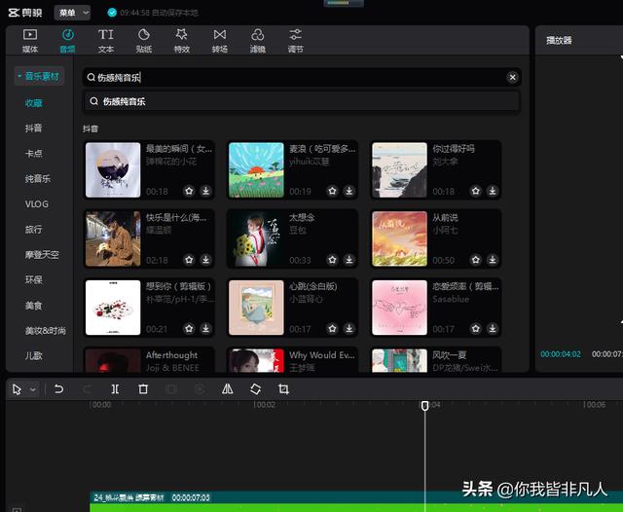Viewport: 623px width, 512px height.
Task: Open the 媒体 media tab
Action: [30, 41]
